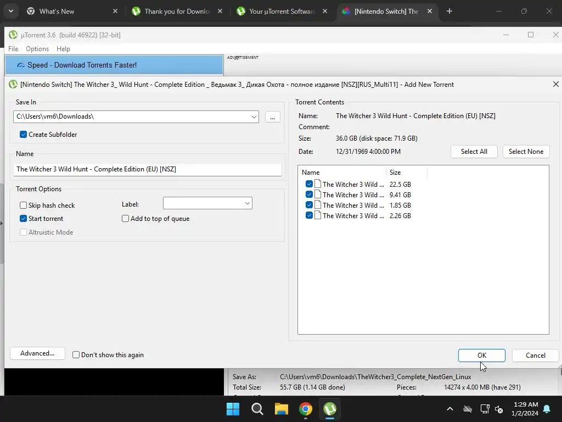This screenshot has width=562, height=422.
Task: Click Select None button
Action: coord(526,152)
